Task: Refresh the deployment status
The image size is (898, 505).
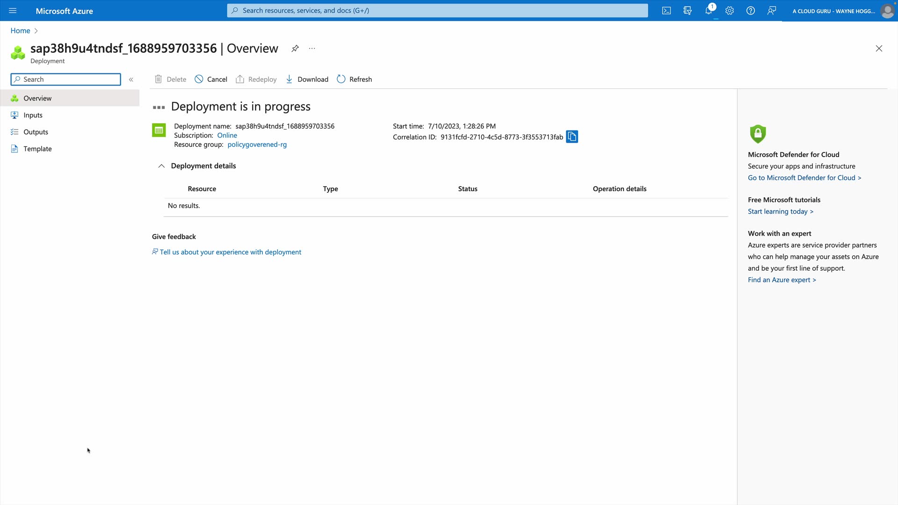Action: [x=355, y=79]
